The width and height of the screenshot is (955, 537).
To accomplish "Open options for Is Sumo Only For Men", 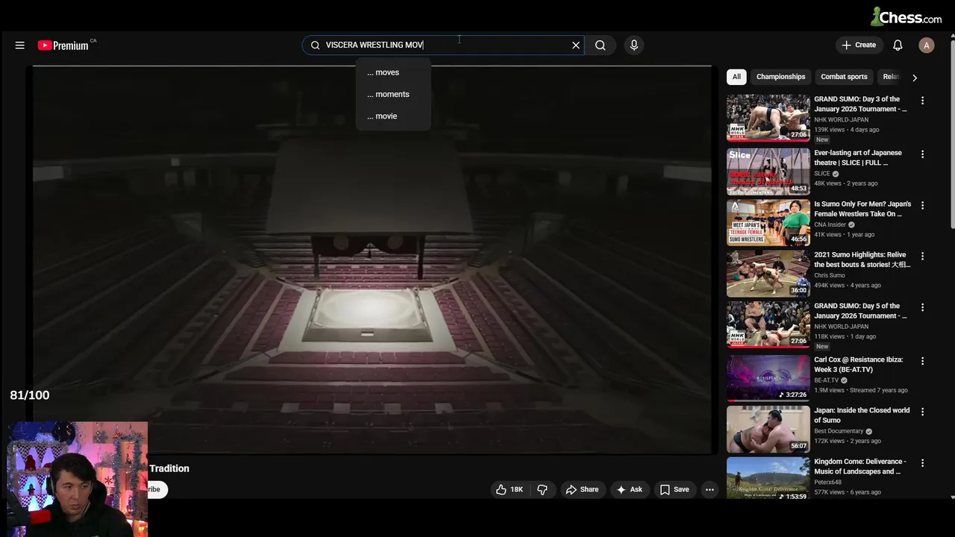I will click(922, 205).
